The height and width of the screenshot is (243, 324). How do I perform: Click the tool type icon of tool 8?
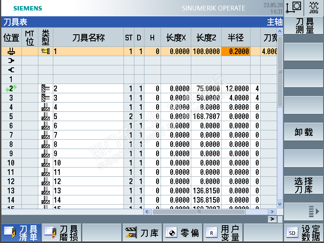[x=46, y=144]
